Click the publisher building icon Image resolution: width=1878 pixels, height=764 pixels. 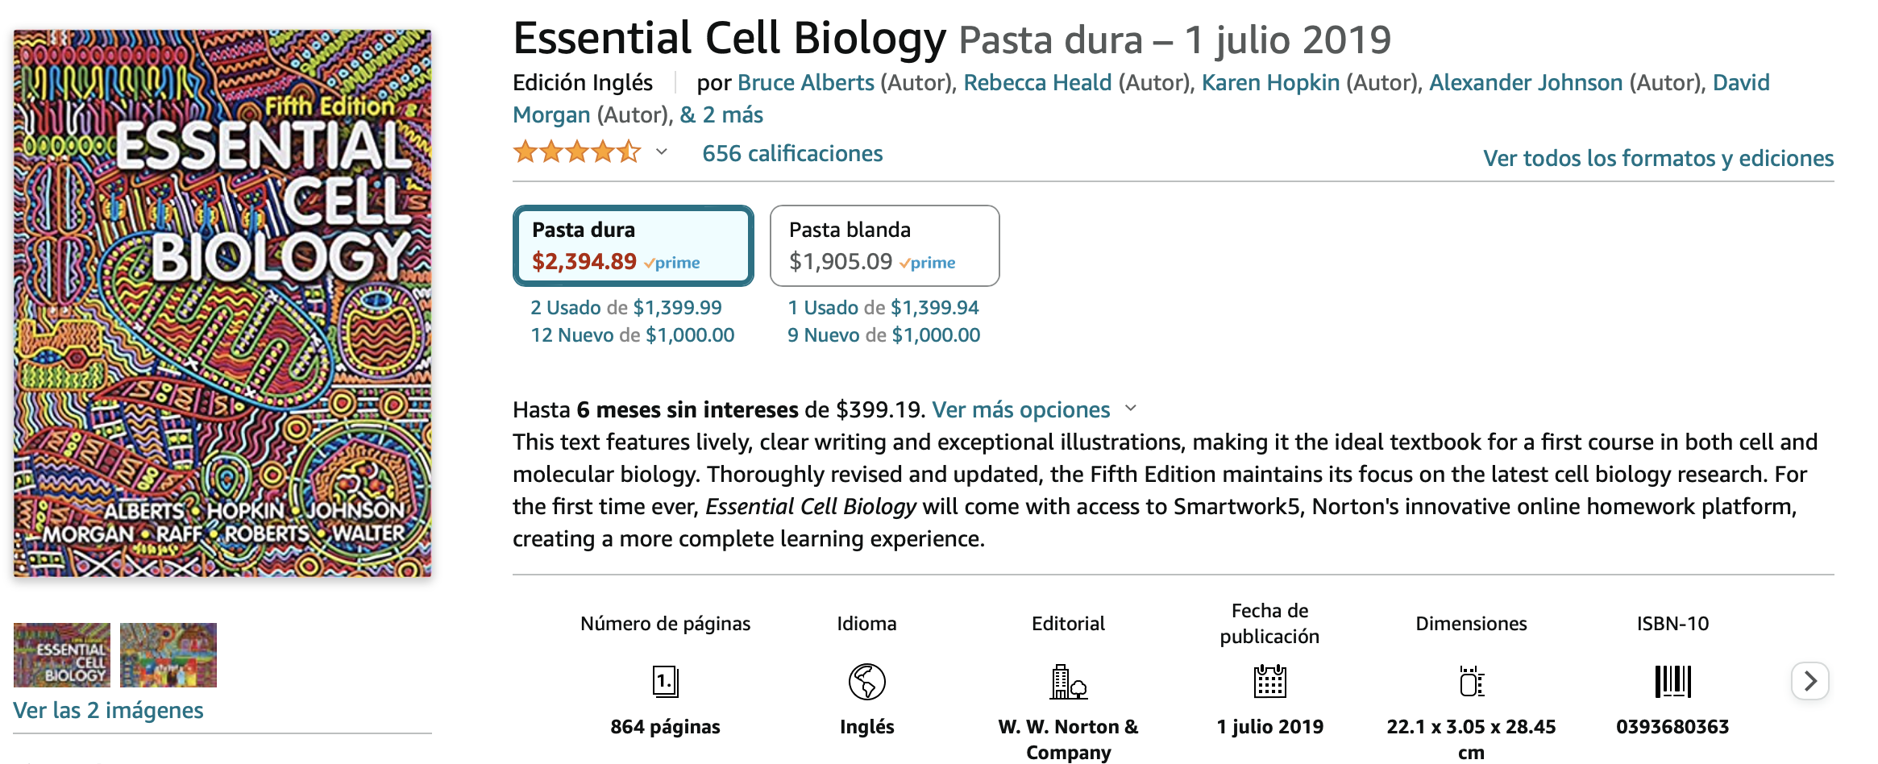(x=1068, y=682)
